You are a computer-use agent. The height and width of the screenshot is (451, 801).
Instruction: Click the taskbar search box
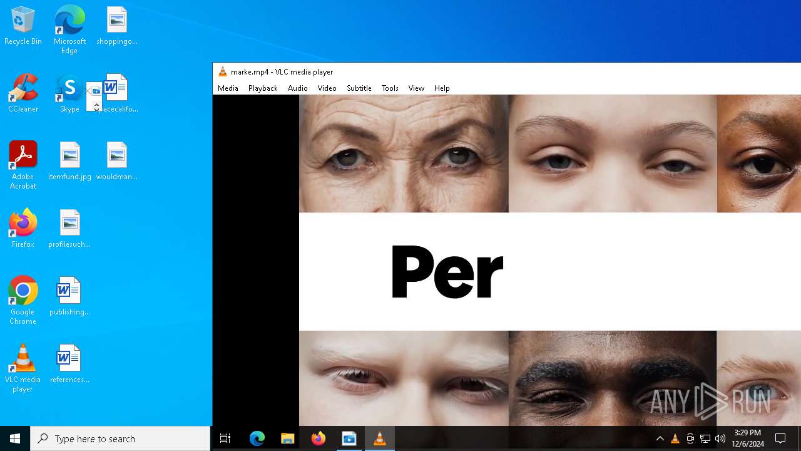click(120, 438)
